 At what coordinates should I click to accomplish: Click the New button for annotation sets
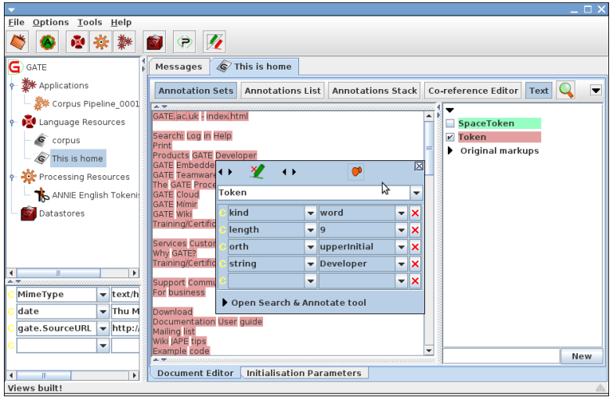[581, 356]
